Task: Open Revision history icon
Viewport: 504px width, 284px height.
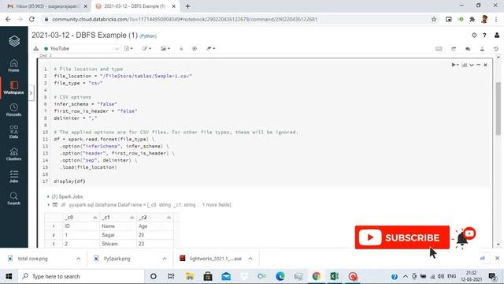Action: pyautogui.click(x=496, y=49)
